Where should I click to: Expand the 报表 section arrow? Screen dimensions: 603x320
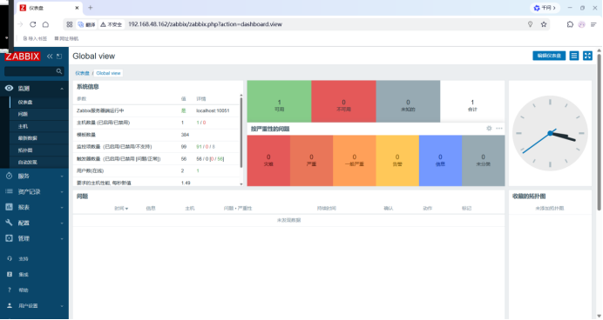pos(62,208)
